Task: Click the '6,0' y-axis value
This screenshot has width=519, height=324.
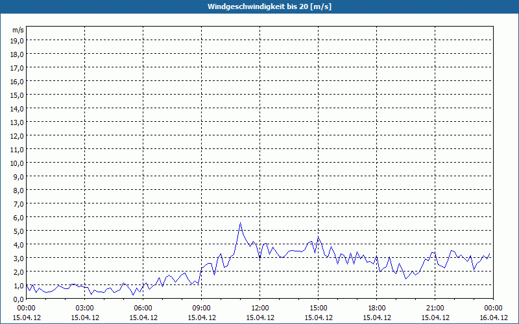Action: (x=19, y=218)
